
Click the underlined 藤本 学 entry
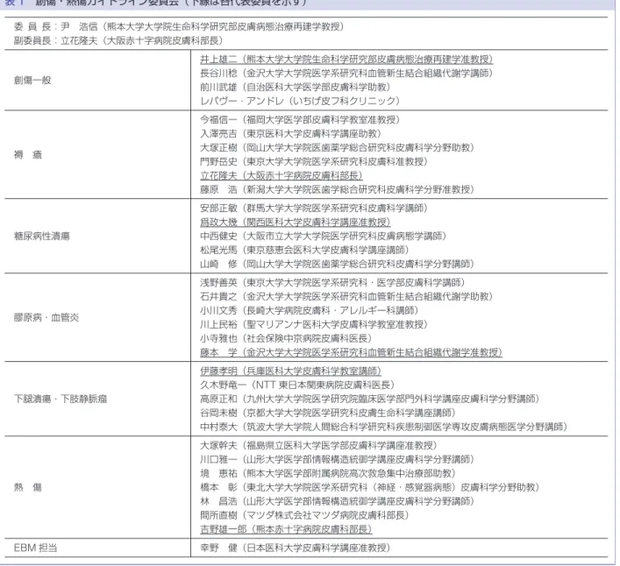[351, 352]
